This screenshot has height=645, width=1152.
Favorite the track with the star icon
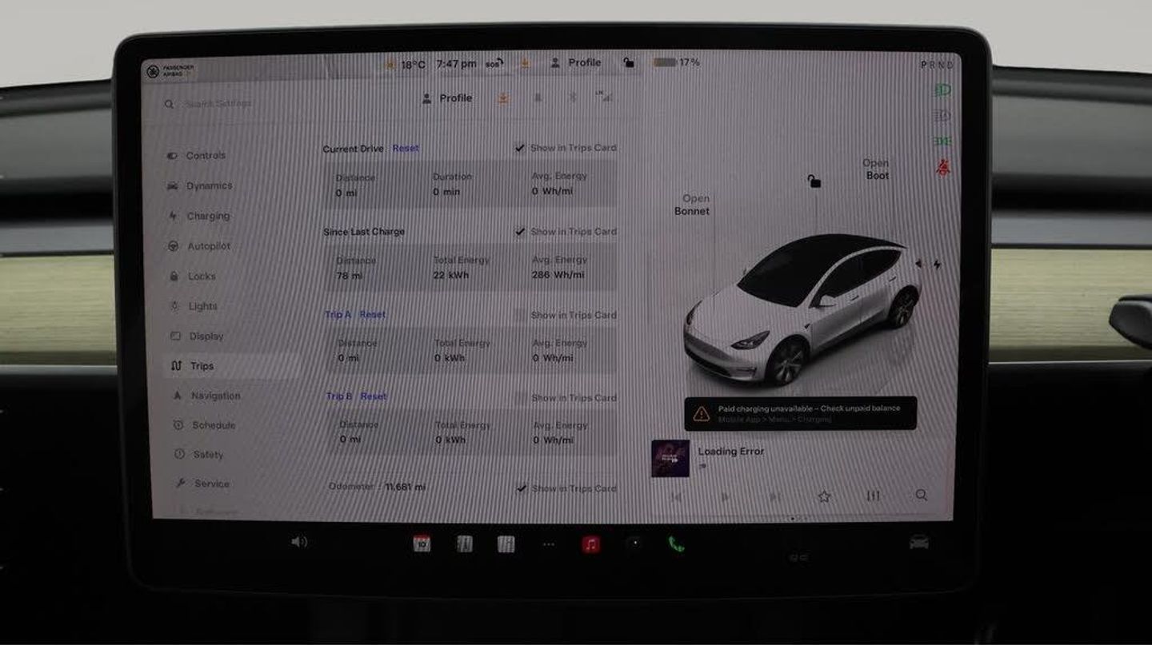[x=824, y=496]
